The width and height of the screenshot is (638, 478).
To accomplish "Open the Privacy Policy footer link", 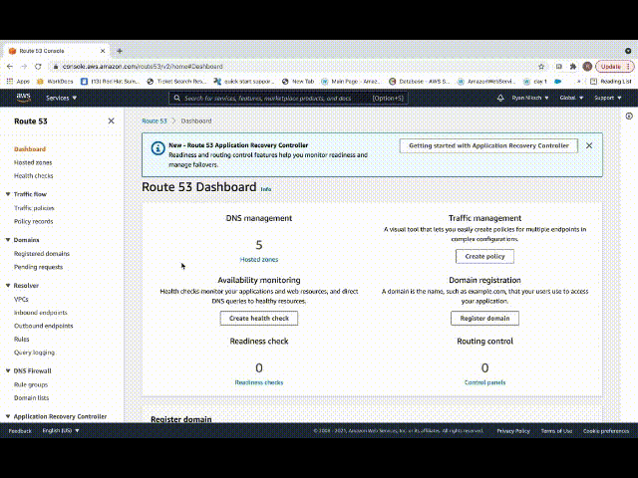I will point(513,431).
